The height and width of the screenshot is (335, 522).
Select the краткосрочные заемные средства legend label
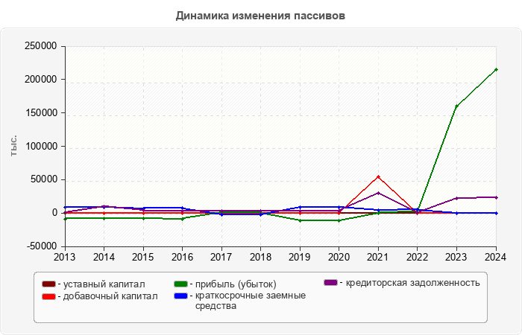245,301
